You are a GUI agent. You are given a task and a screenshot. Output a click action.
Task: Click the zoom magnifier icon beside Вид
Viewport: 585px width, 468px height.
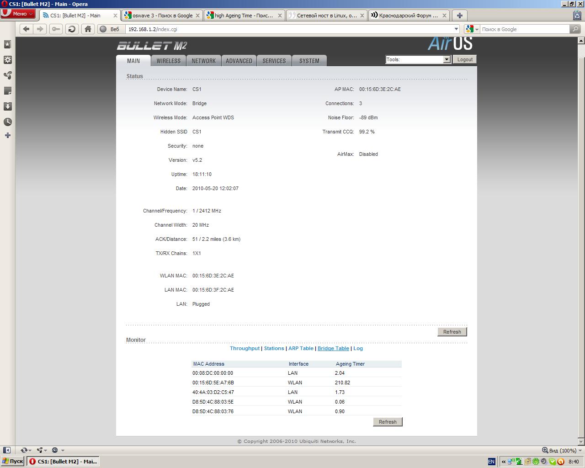[x=545, y=450]
